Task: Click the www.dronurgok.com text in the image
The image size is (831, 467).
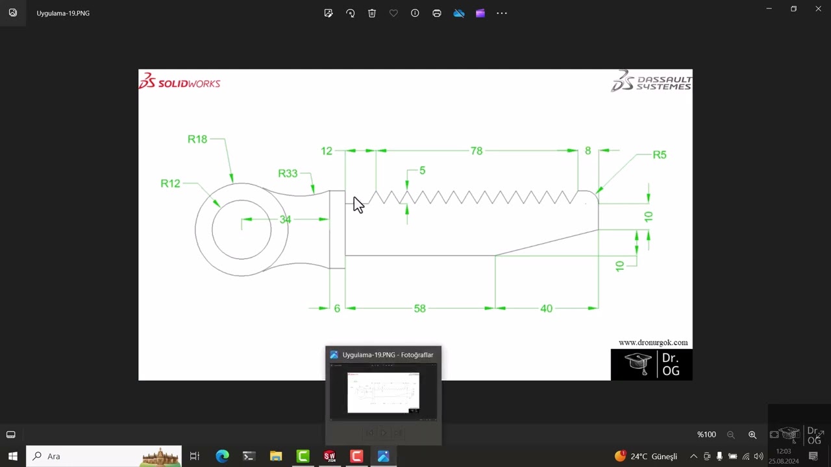Action: click(653, 342)
